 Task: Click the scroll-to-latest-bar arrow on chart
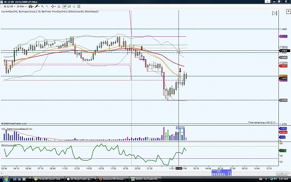pos(275,13)
